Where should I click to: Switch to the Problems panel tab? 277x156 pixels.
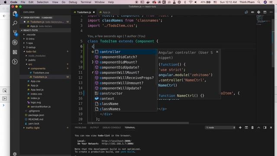pyautogui.click(x=81, y=127)
